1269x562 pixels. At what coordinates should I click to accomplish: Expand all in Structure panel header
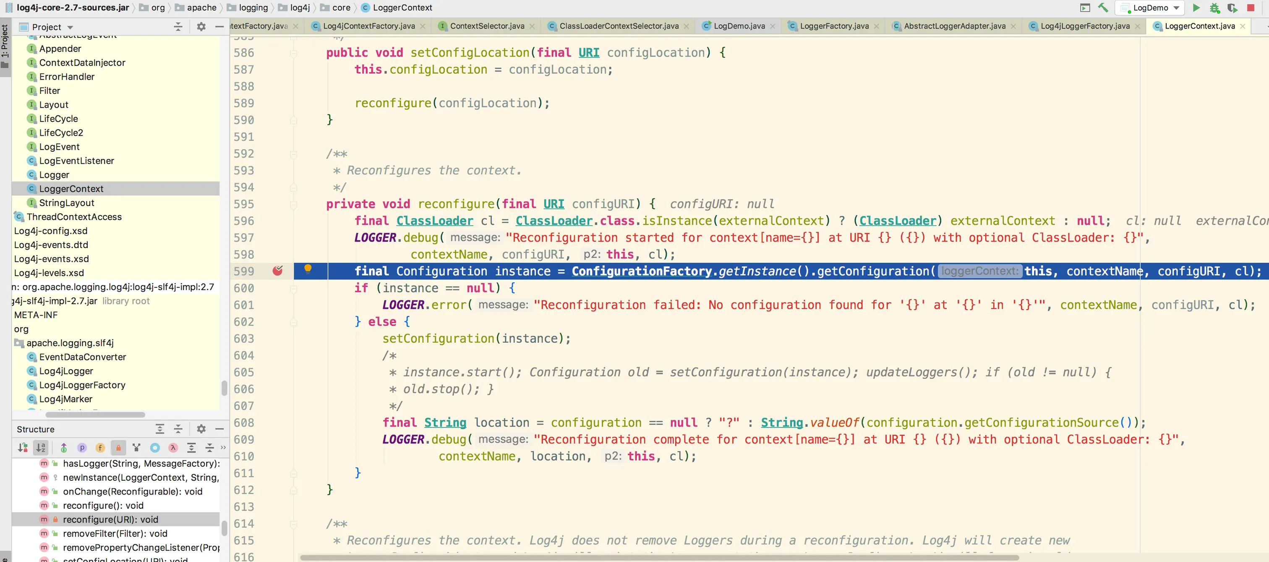(x=159, y=429)
